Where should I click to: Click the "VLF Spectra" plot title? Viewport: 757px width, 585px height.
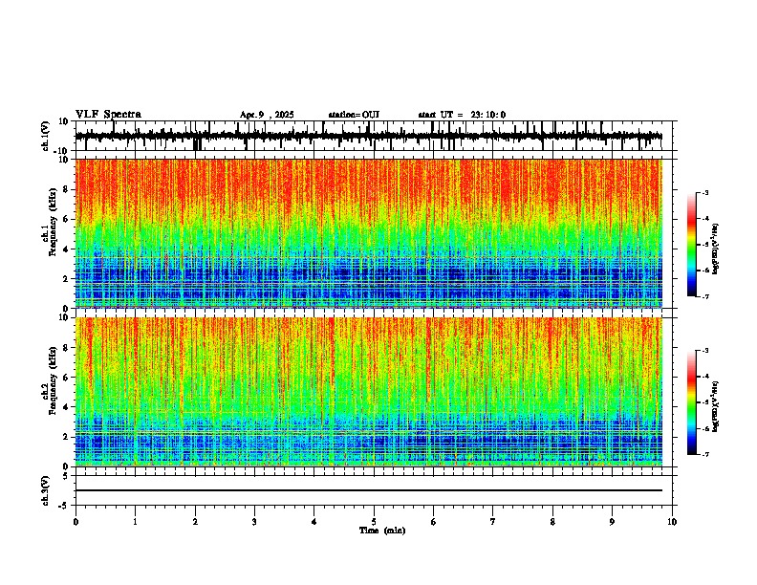pyautogui.click(x=108, y=115)
